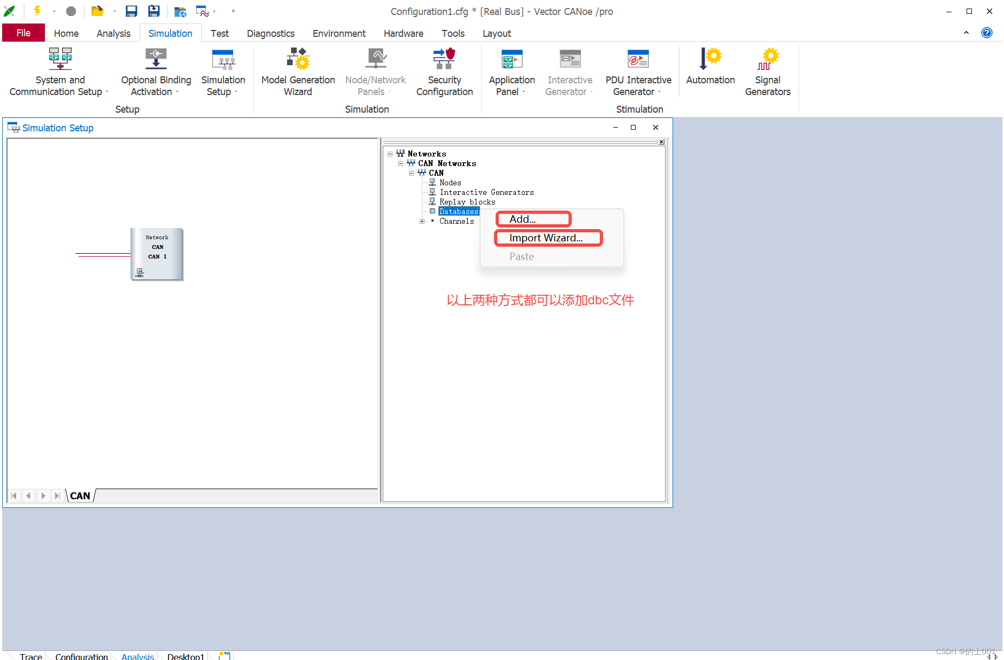Viewport: 1004px width, 660px height.
Task: Select the Nodes tree item
Action: pos(450,183)
